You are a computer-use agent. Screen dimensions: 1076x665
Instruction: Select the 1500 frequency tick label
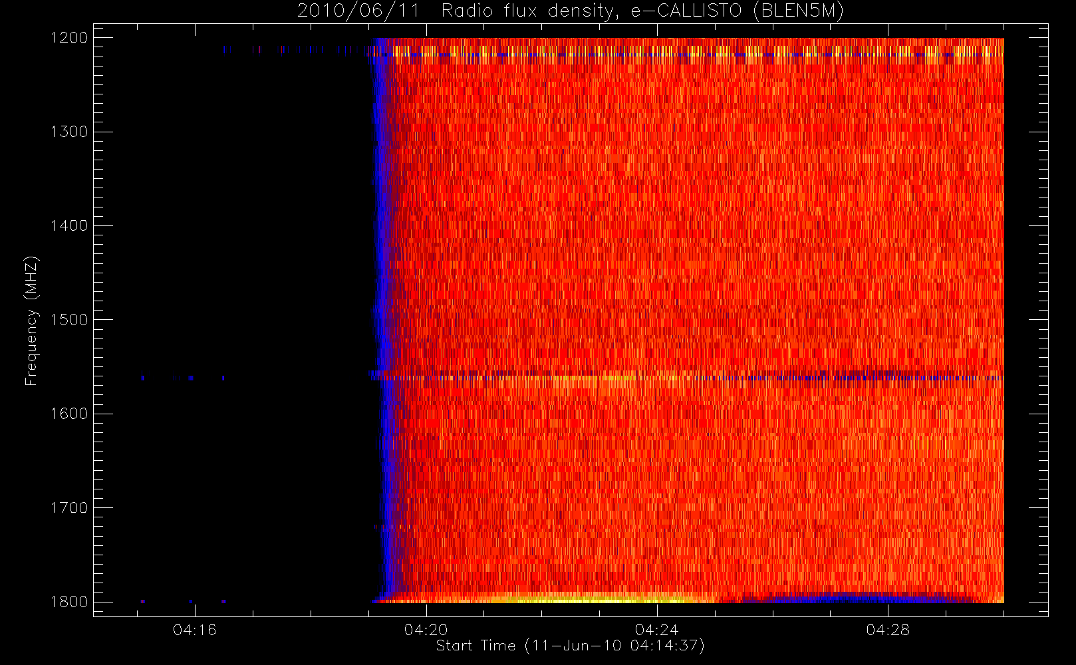click(x=69, y=320)
